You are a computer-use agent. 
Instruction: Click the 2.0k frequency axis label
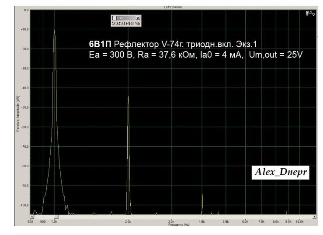(x=128, y=221)
